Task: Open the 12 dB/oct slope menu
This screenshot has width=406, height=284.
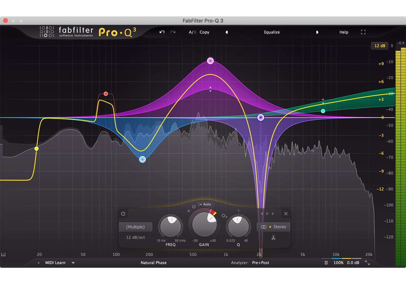Action: [x=136, y=237]
